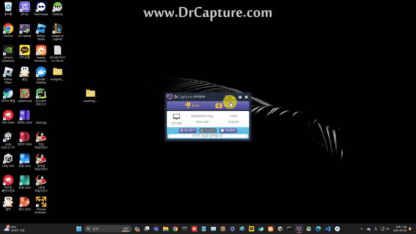416x234 pixels.
Task: Click the pause button in Dr.Capture
Action: (x=188, y=131)
